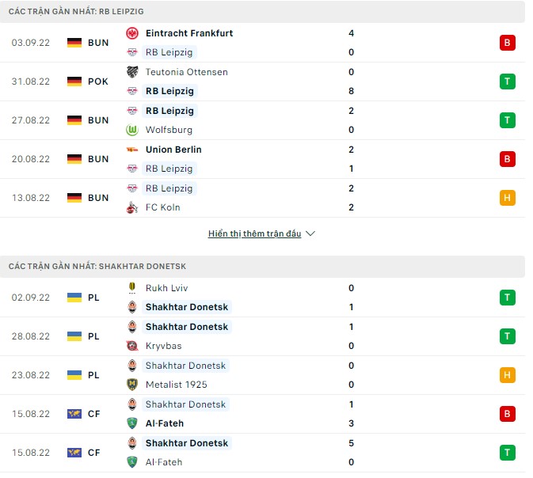Click the FC Koln club crest
The image size is (533, 478).
point(132,207)
